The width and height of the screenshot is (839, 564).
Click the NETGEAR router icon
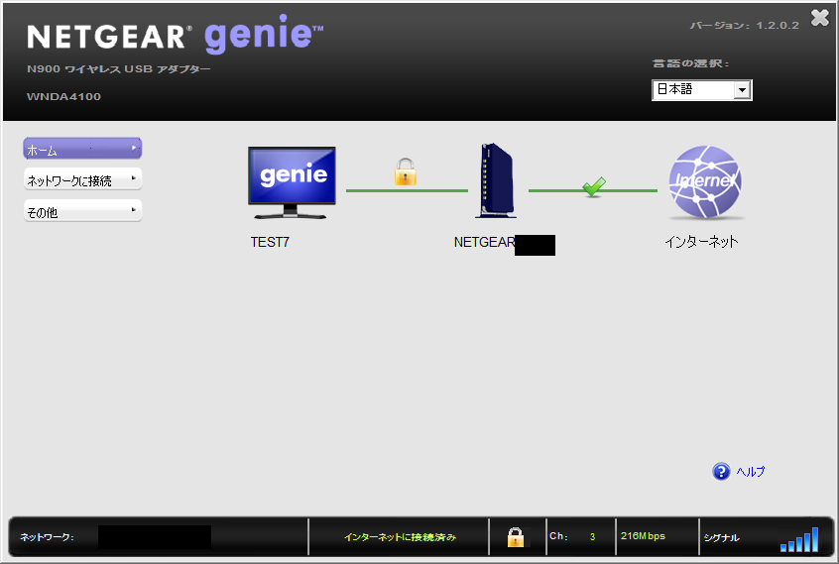click(x=495, y=180)
